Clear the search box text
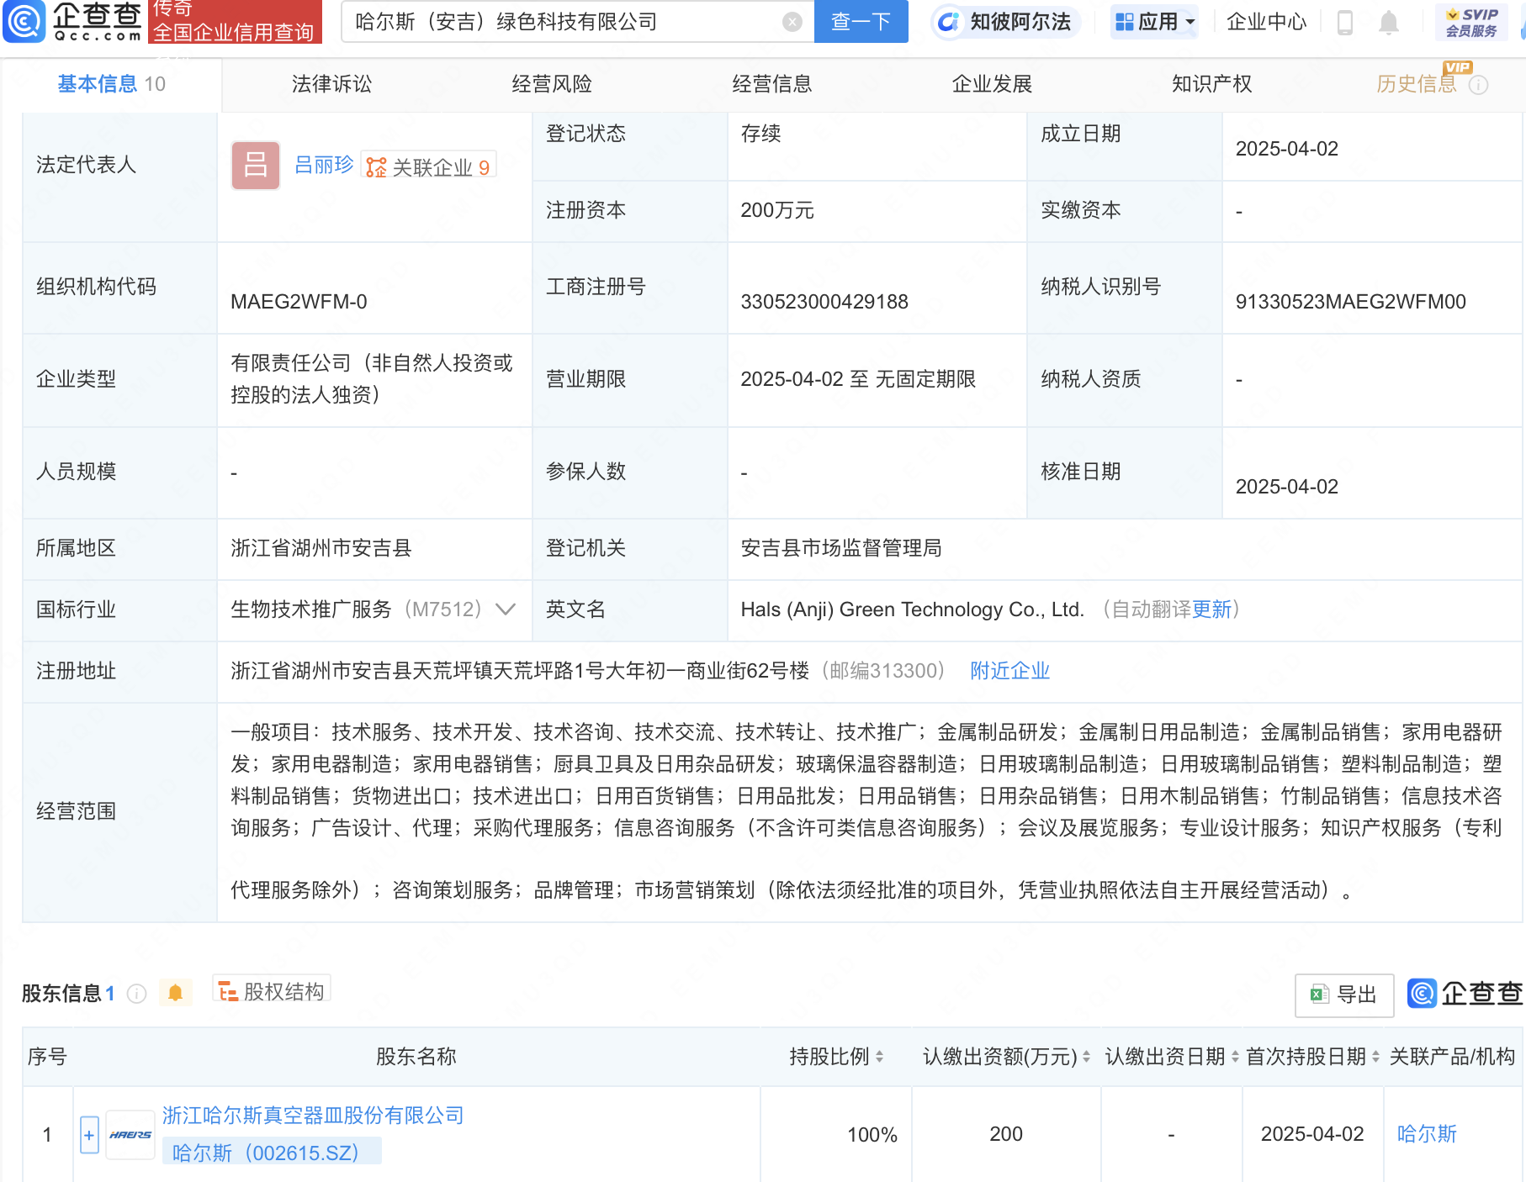This screenshot has width=1526, height=1182. tap(792, 22)
